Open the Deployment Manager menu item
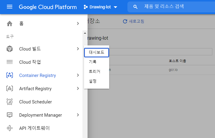This screenshot has height=138, width=215. (x=41, y=115)
